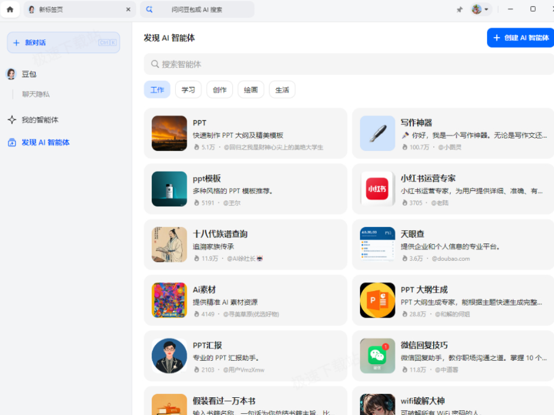Viewport: 554px width, 415px height.
Task: Click the 小红书运营专家 title
Action: 428,179
